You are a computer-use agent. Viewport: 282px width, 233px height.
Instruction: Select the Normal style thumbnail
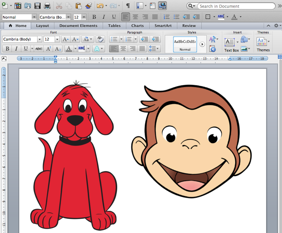coord(185,45)
